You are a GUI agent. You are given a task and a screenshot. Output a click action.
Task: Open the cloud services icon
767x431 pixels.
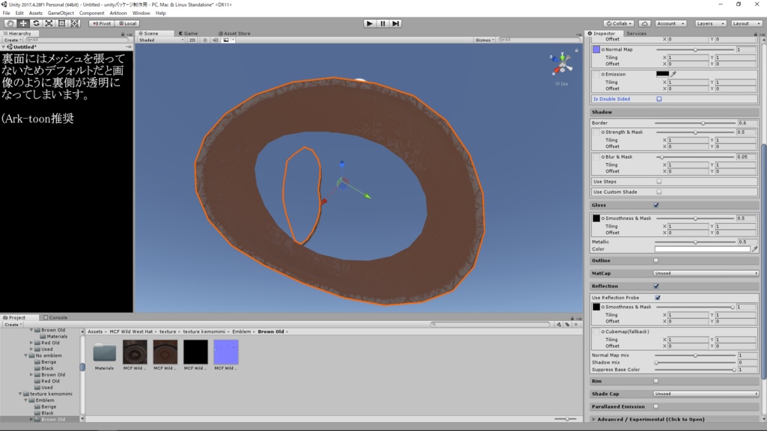[x=645, y=23]
